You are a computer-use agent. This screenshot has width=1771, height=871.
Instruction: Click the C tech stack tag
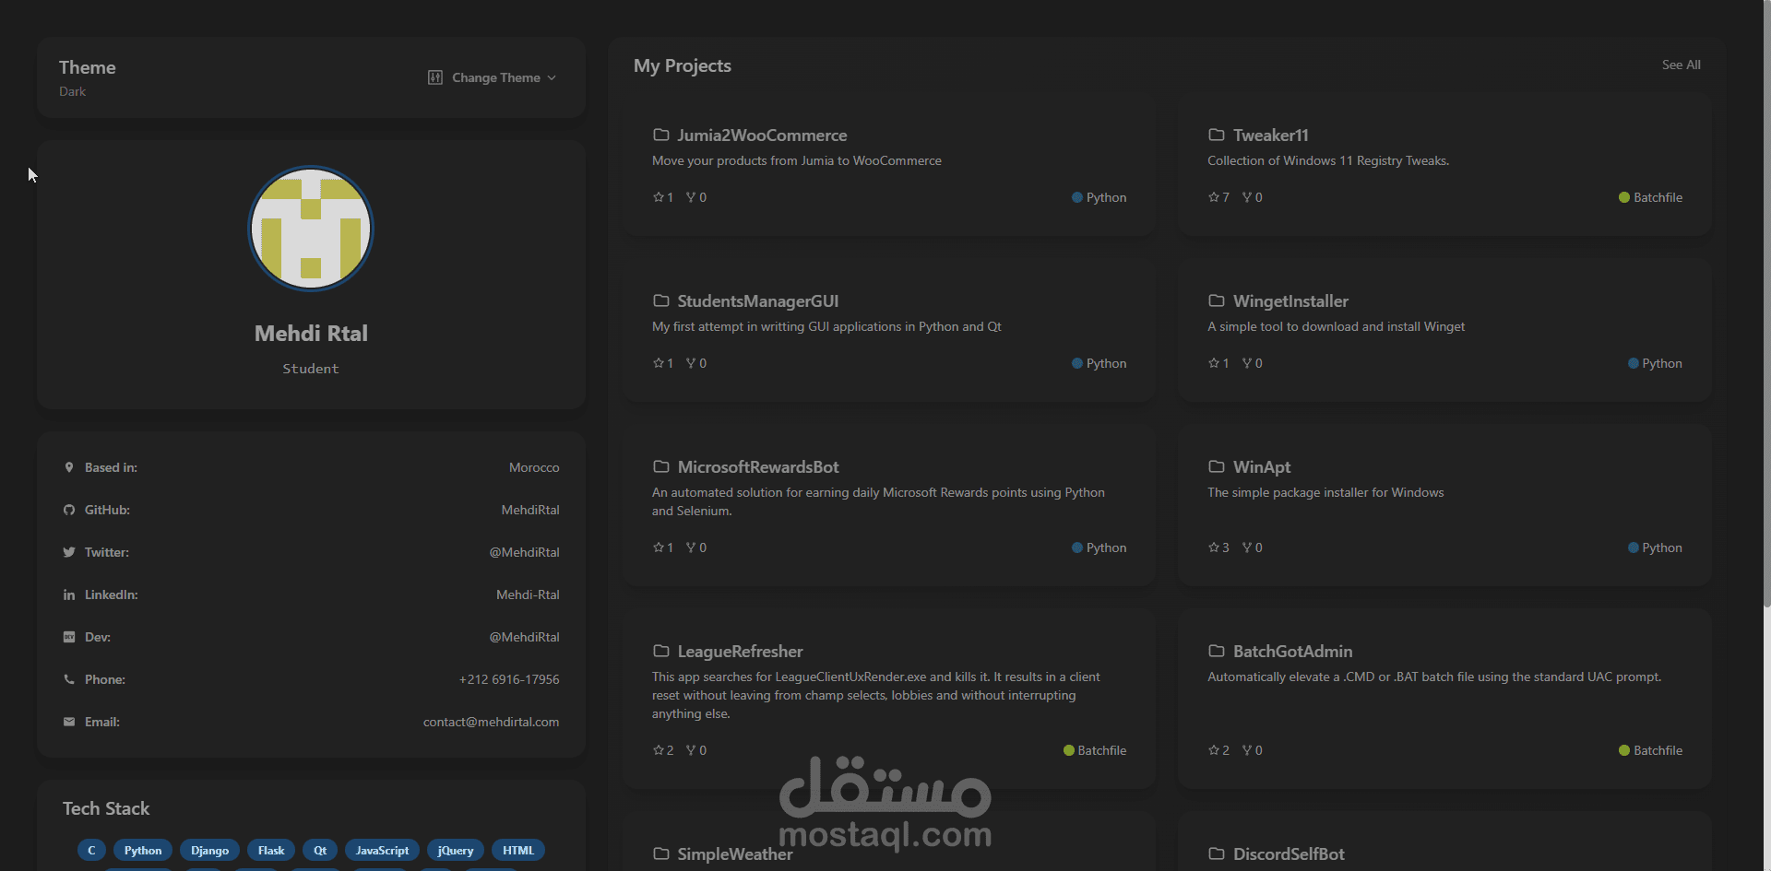click(x=91, y=850)
